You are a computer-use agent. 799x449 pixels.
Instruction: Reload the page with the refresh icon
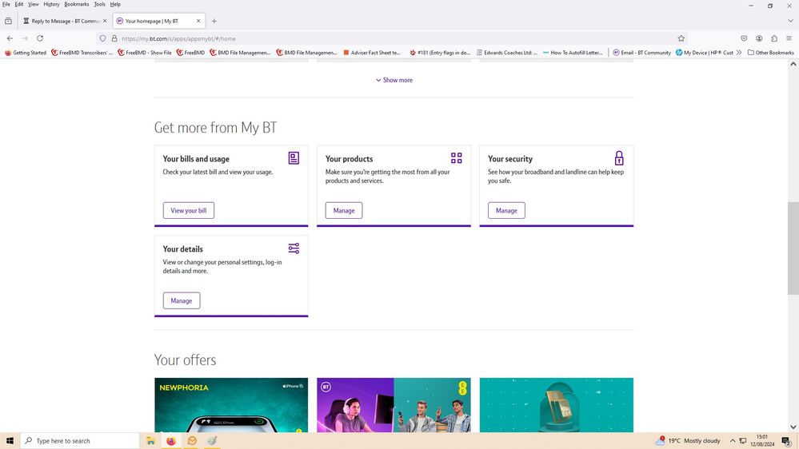[40, 38]
